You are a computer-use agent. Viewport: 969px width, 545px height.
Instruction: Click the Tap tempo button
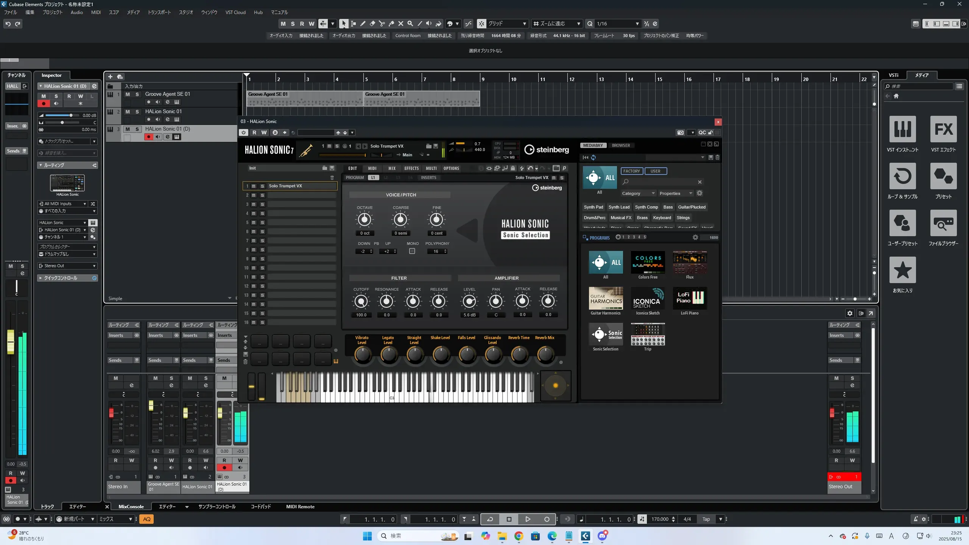(706, 519)
